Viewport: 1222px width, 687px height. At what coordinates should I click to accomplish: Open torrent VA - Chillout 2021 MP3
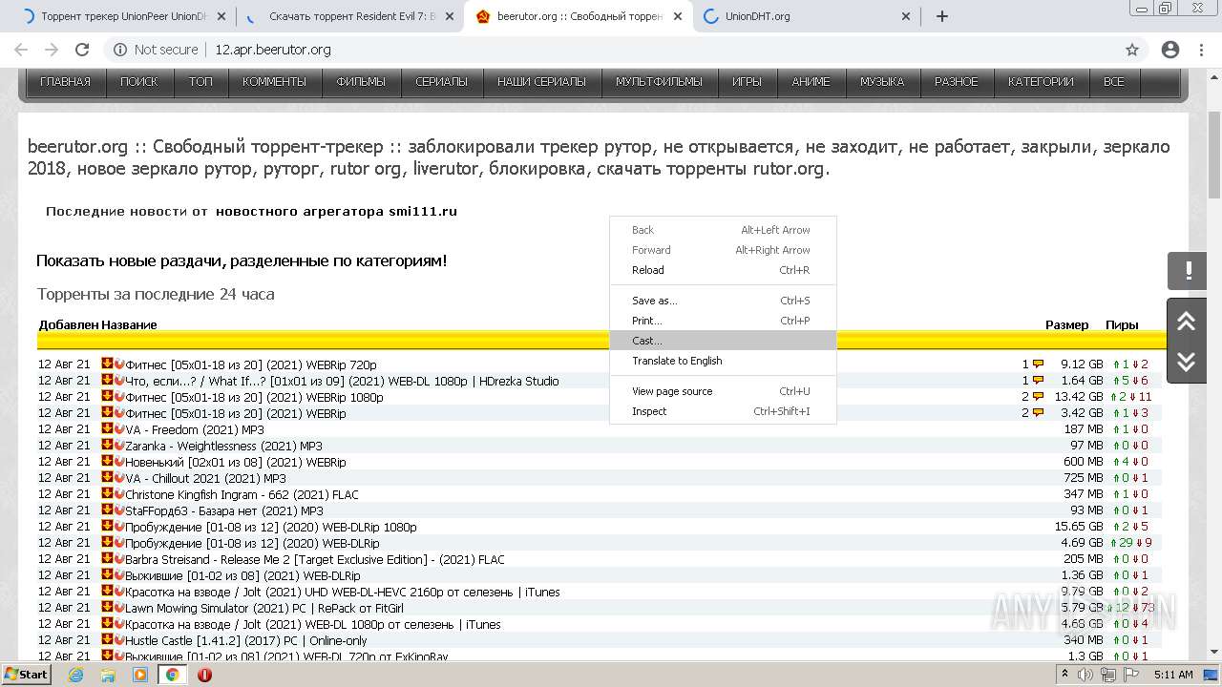point(205,478)
